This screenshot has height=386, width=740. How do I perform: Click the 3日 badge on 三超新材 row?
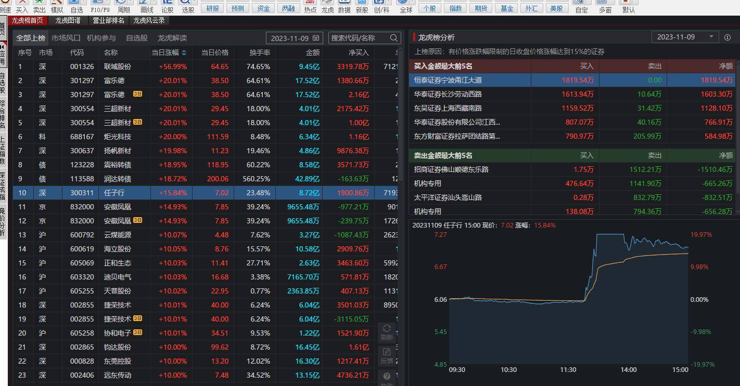[137, 122]
